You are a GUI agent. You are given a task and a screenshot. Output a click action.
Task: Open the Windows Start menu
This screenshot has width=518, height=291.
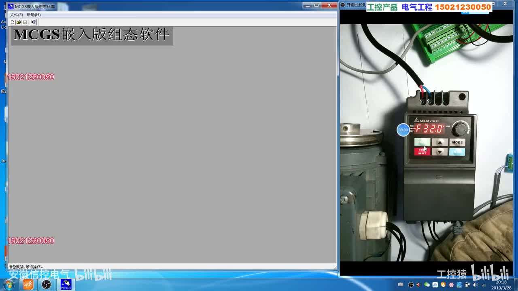[8, 285]
